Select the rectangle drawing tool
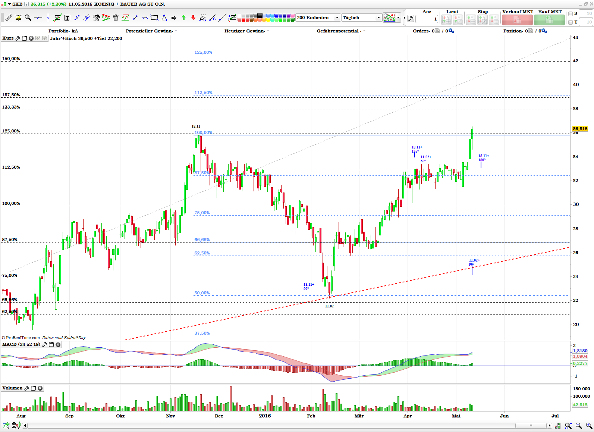 coord(154,18)
